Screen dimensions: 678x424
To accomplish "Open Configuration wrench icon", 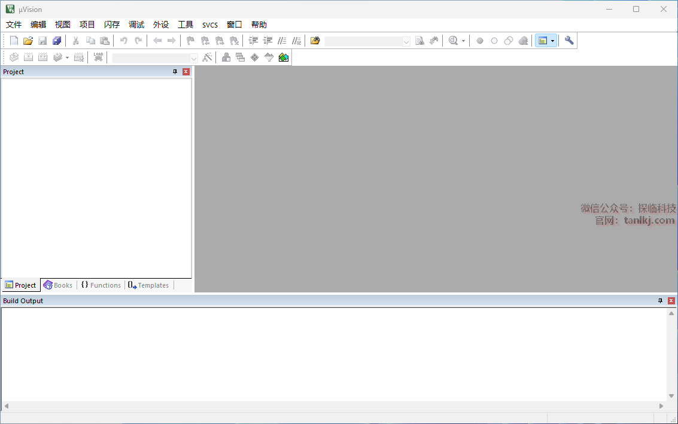I will [569, 41].
